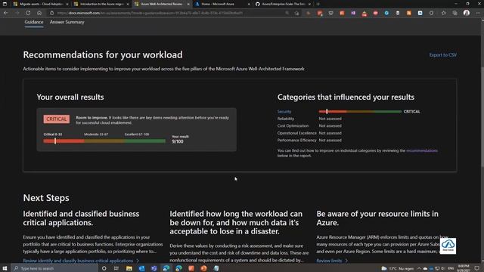Click the zoom magnifier icon in address bar
Screen dimensions: 484x272
(287, 13)
